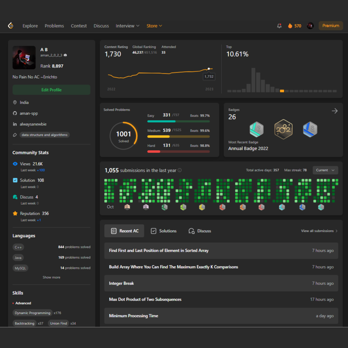Open the Problems nav item

54,26
